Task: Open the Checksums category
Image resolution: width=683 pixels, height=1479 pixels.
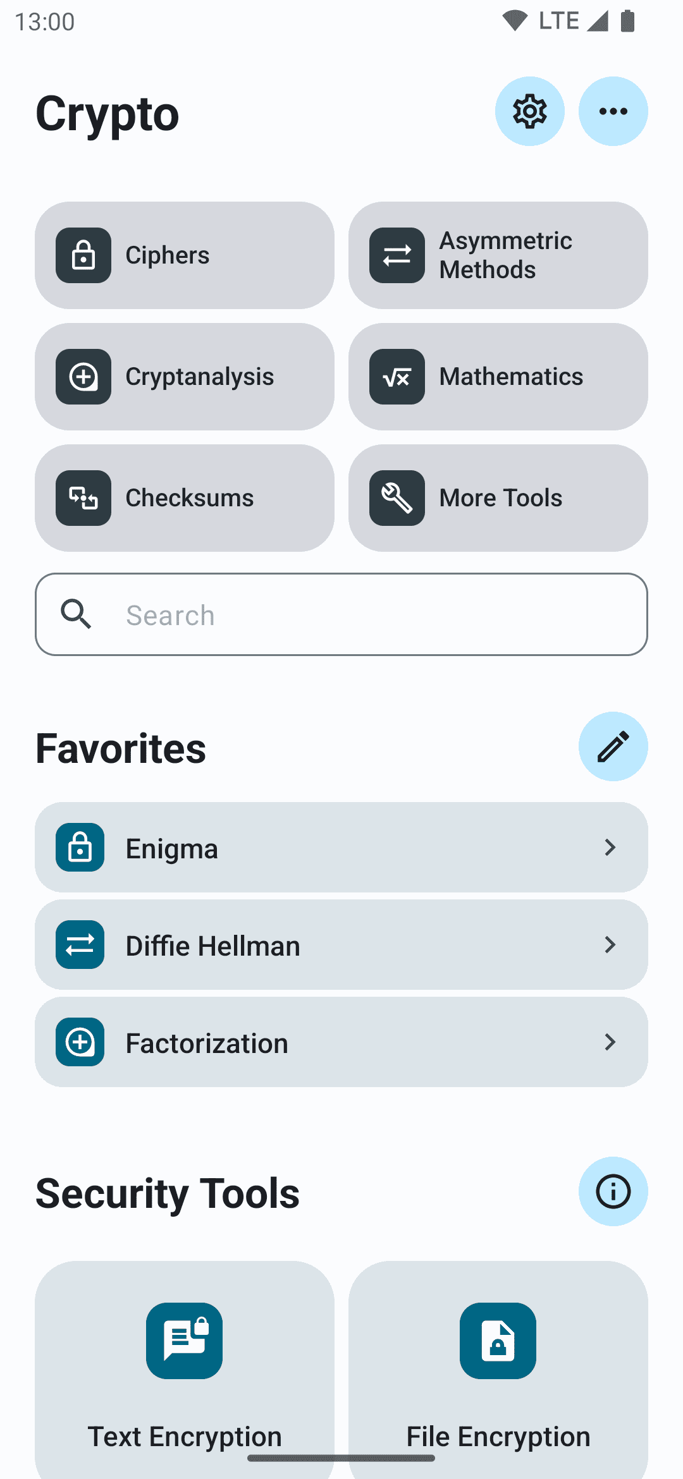Action: 184,498
